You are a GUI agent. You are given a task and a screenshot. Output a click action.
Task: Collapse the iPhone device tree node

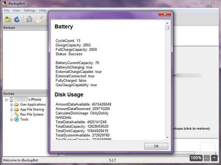[x=6, y=100]
